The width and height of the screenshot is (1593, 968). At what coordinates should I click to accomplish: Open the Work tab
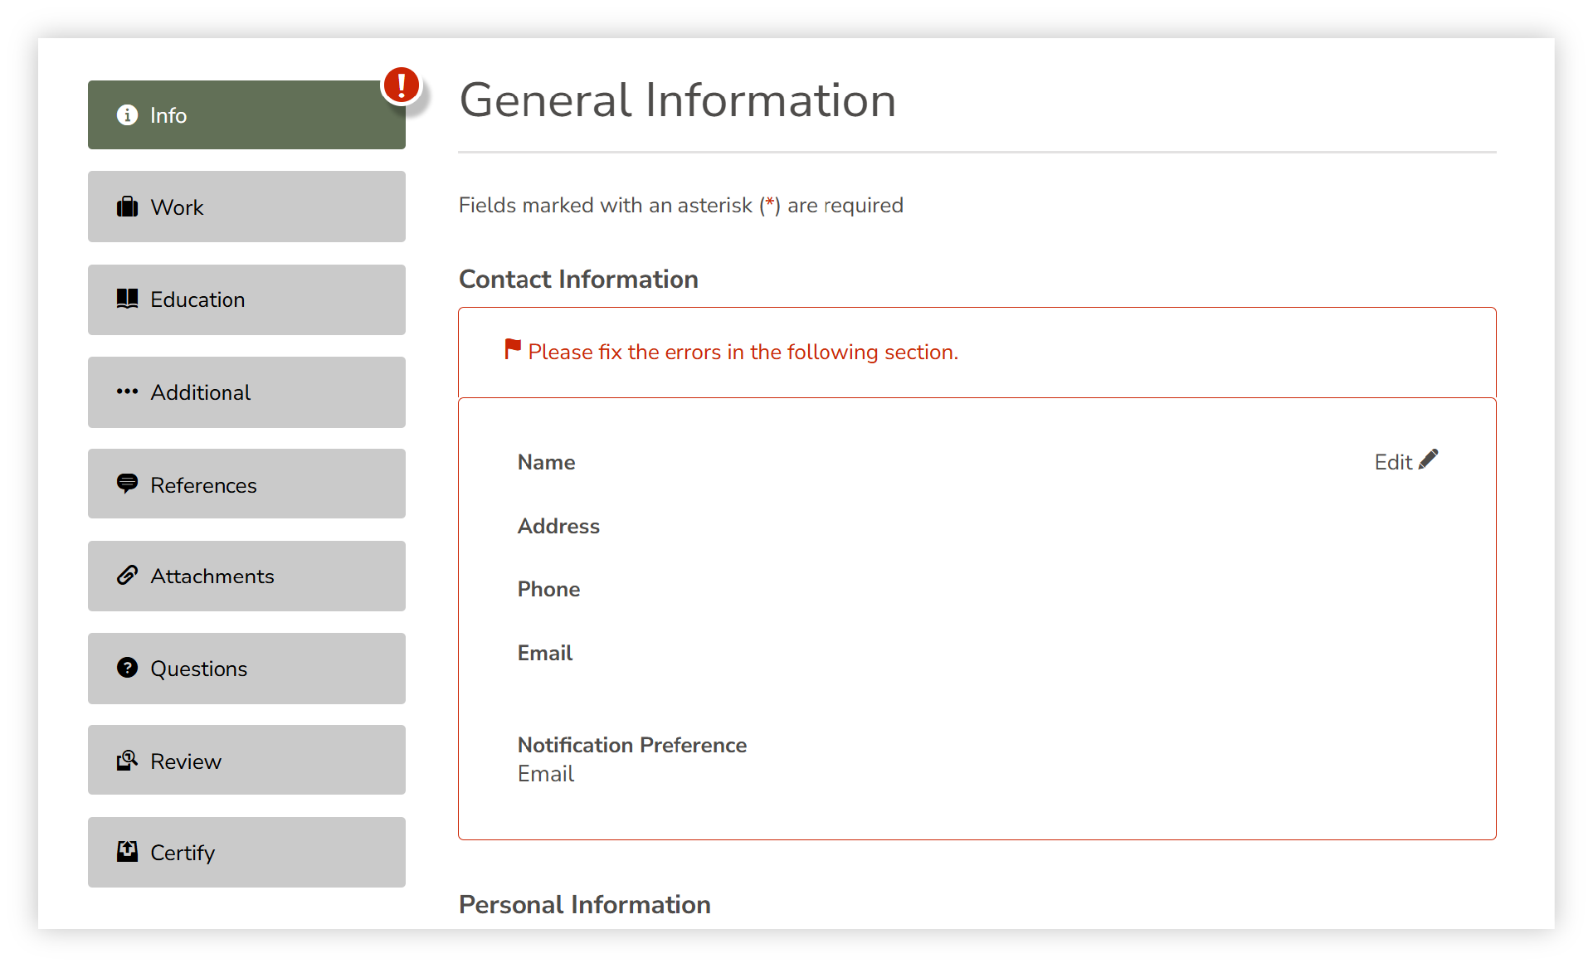tap(246, 207)
